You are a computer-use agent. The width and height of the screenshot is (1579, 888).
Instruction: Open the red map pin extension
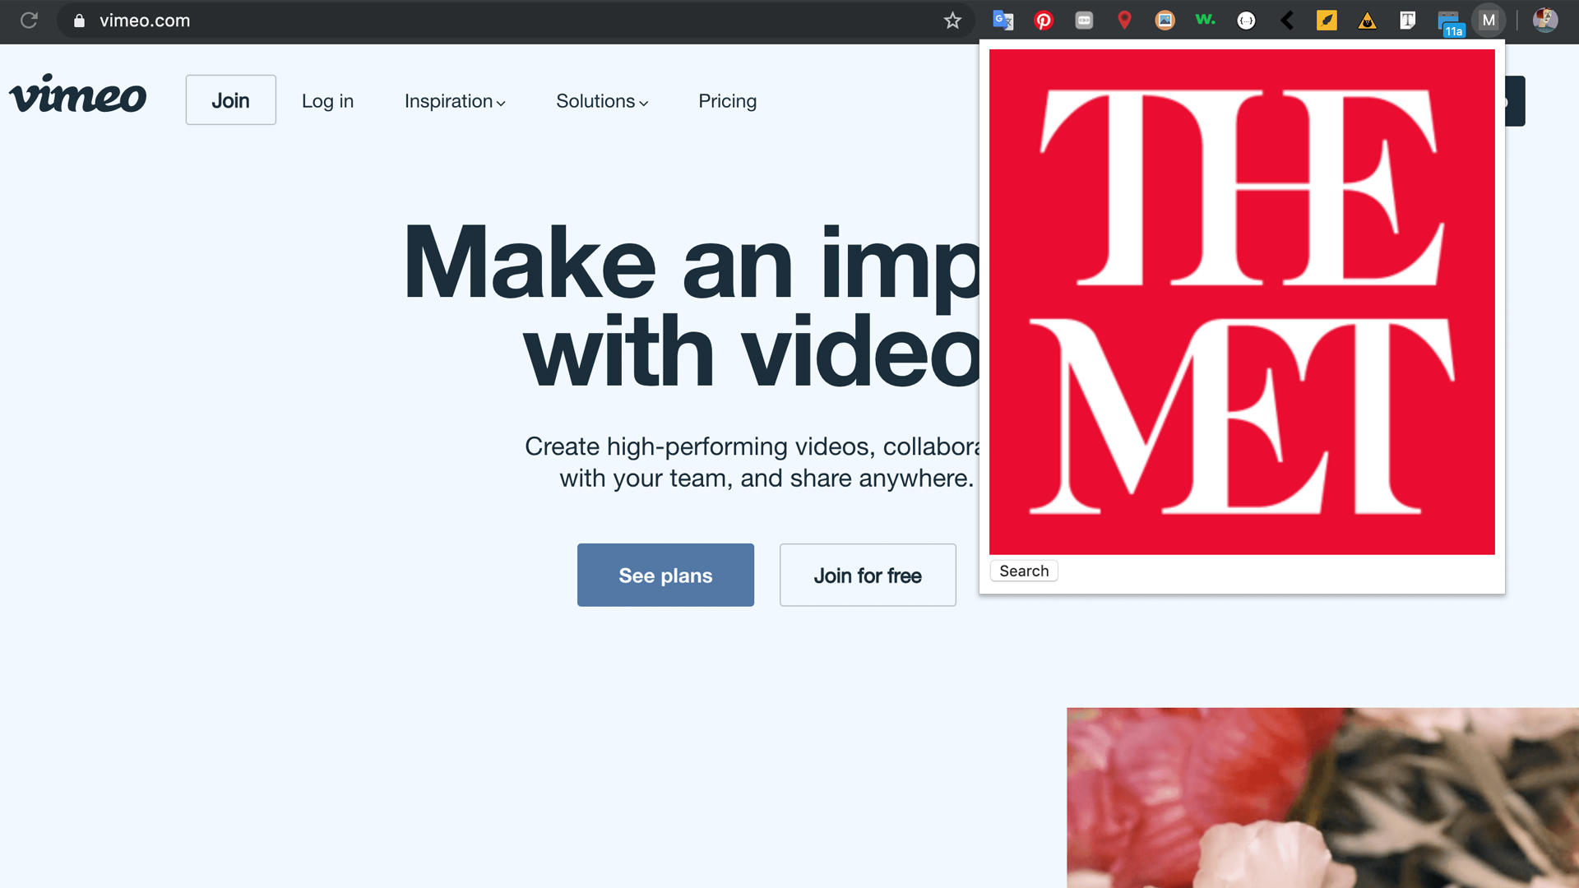pos(1124,21)
